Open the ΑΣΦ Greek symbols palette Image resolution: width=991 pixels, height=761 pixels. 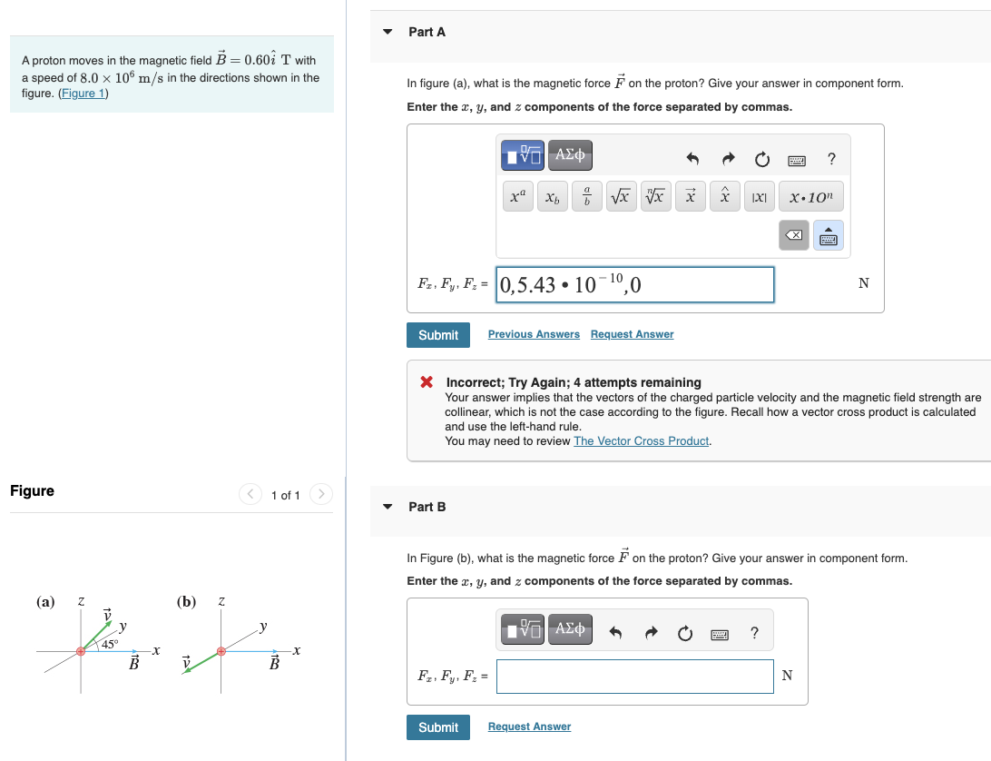(x=569, y=155)
